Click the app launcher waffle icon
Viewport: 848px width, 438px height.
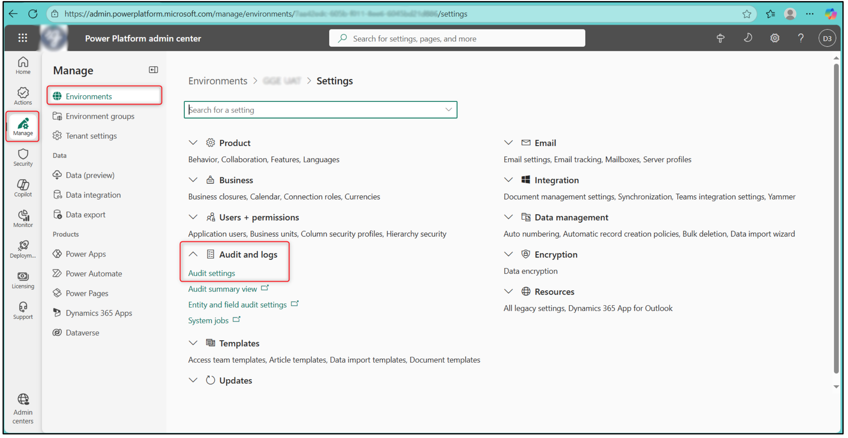point(23,38)
